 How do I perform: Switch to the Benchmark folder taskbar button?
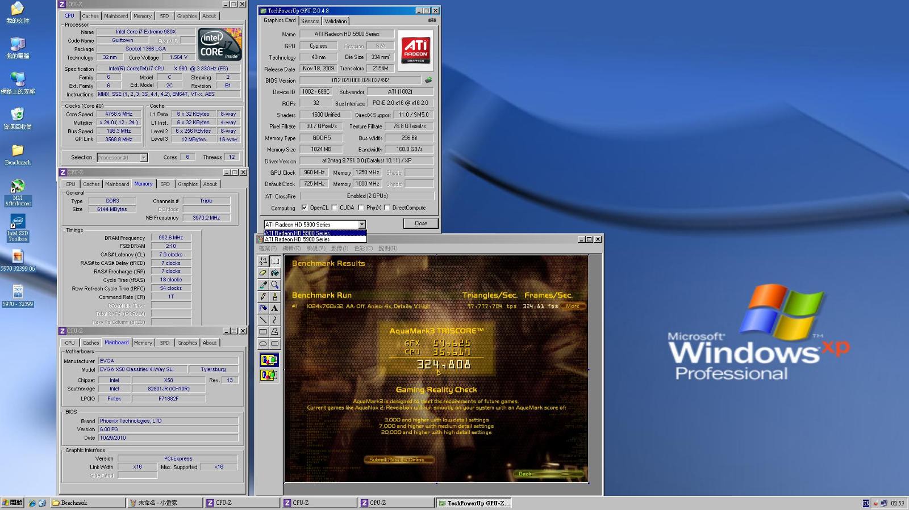coord(87,503)
